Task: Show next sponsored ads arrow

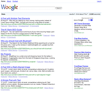Action: click(x=92, y=20)
